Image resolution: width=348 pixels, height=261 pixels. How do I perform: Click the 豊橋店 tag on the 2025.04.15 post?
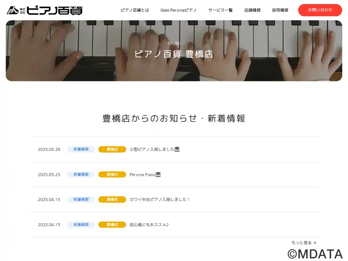pyautogui.click(x=112, y=200)
